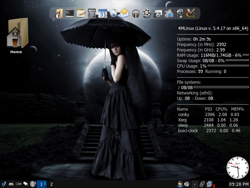Open the calendar app icon
The image size is (250, 188).
click(x=102, y=13)
